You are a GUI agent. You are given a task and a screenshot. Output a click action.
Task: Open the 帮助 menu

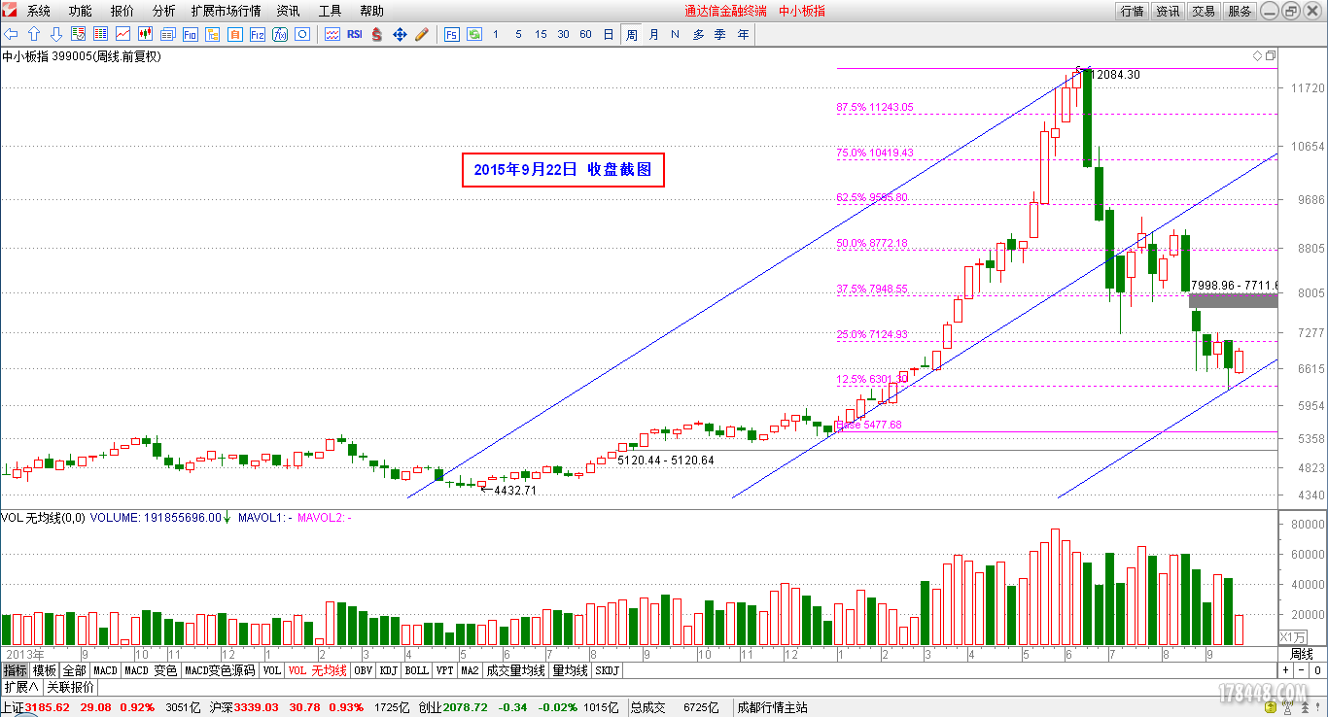(x=371, y=11)
